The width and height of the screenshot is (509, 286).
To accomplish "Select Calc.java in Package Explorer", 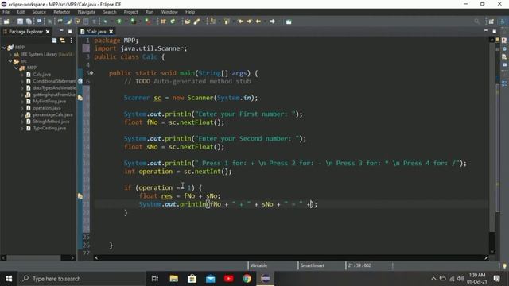I will (41, 75).
